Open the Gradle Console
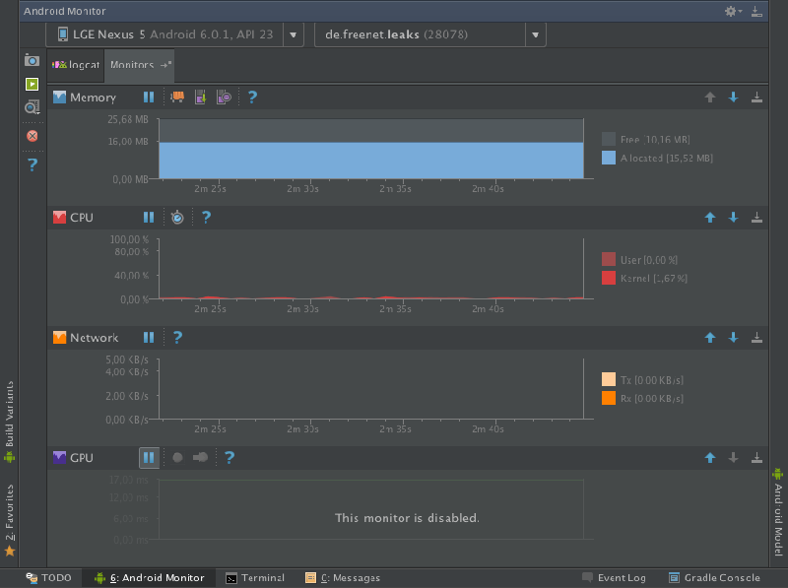This screenshot has width=788, height=588. [714, 578]
